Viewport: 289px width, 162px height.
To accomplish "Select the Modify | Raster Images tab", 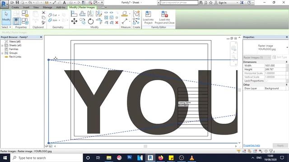I will 82,7.
